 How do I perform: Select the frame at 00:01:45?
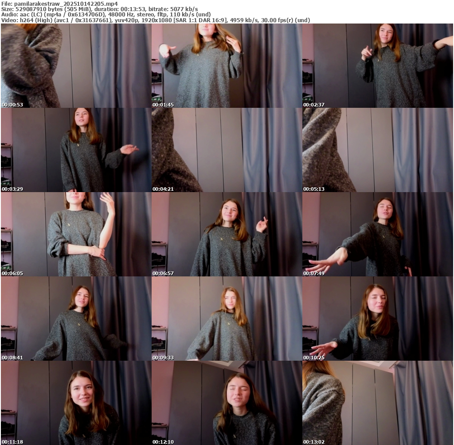(227, 66)
